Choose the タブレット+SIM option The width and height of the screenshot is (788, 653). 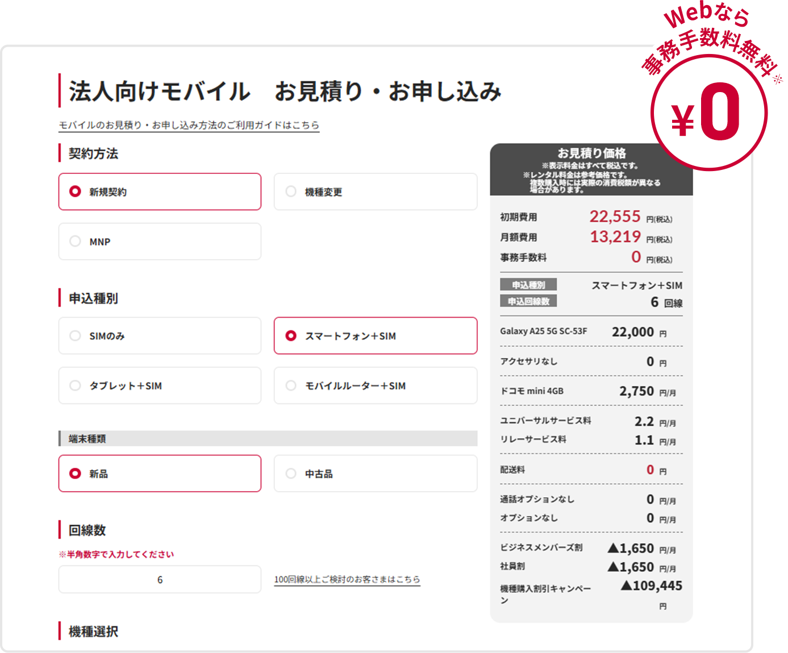[160, 385]
